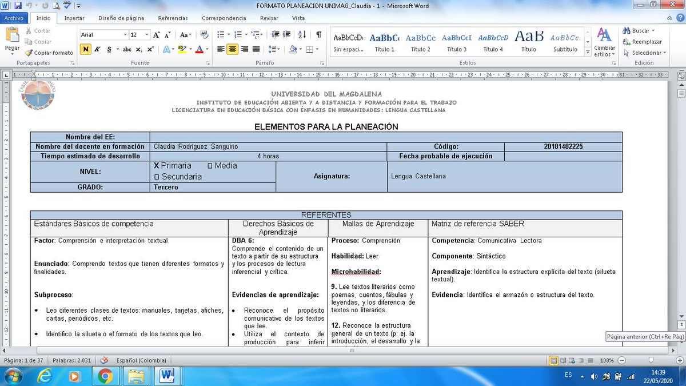The image size is (686, 386).
Task: Open Reemplazar dialog
Action: coord(643,42)
